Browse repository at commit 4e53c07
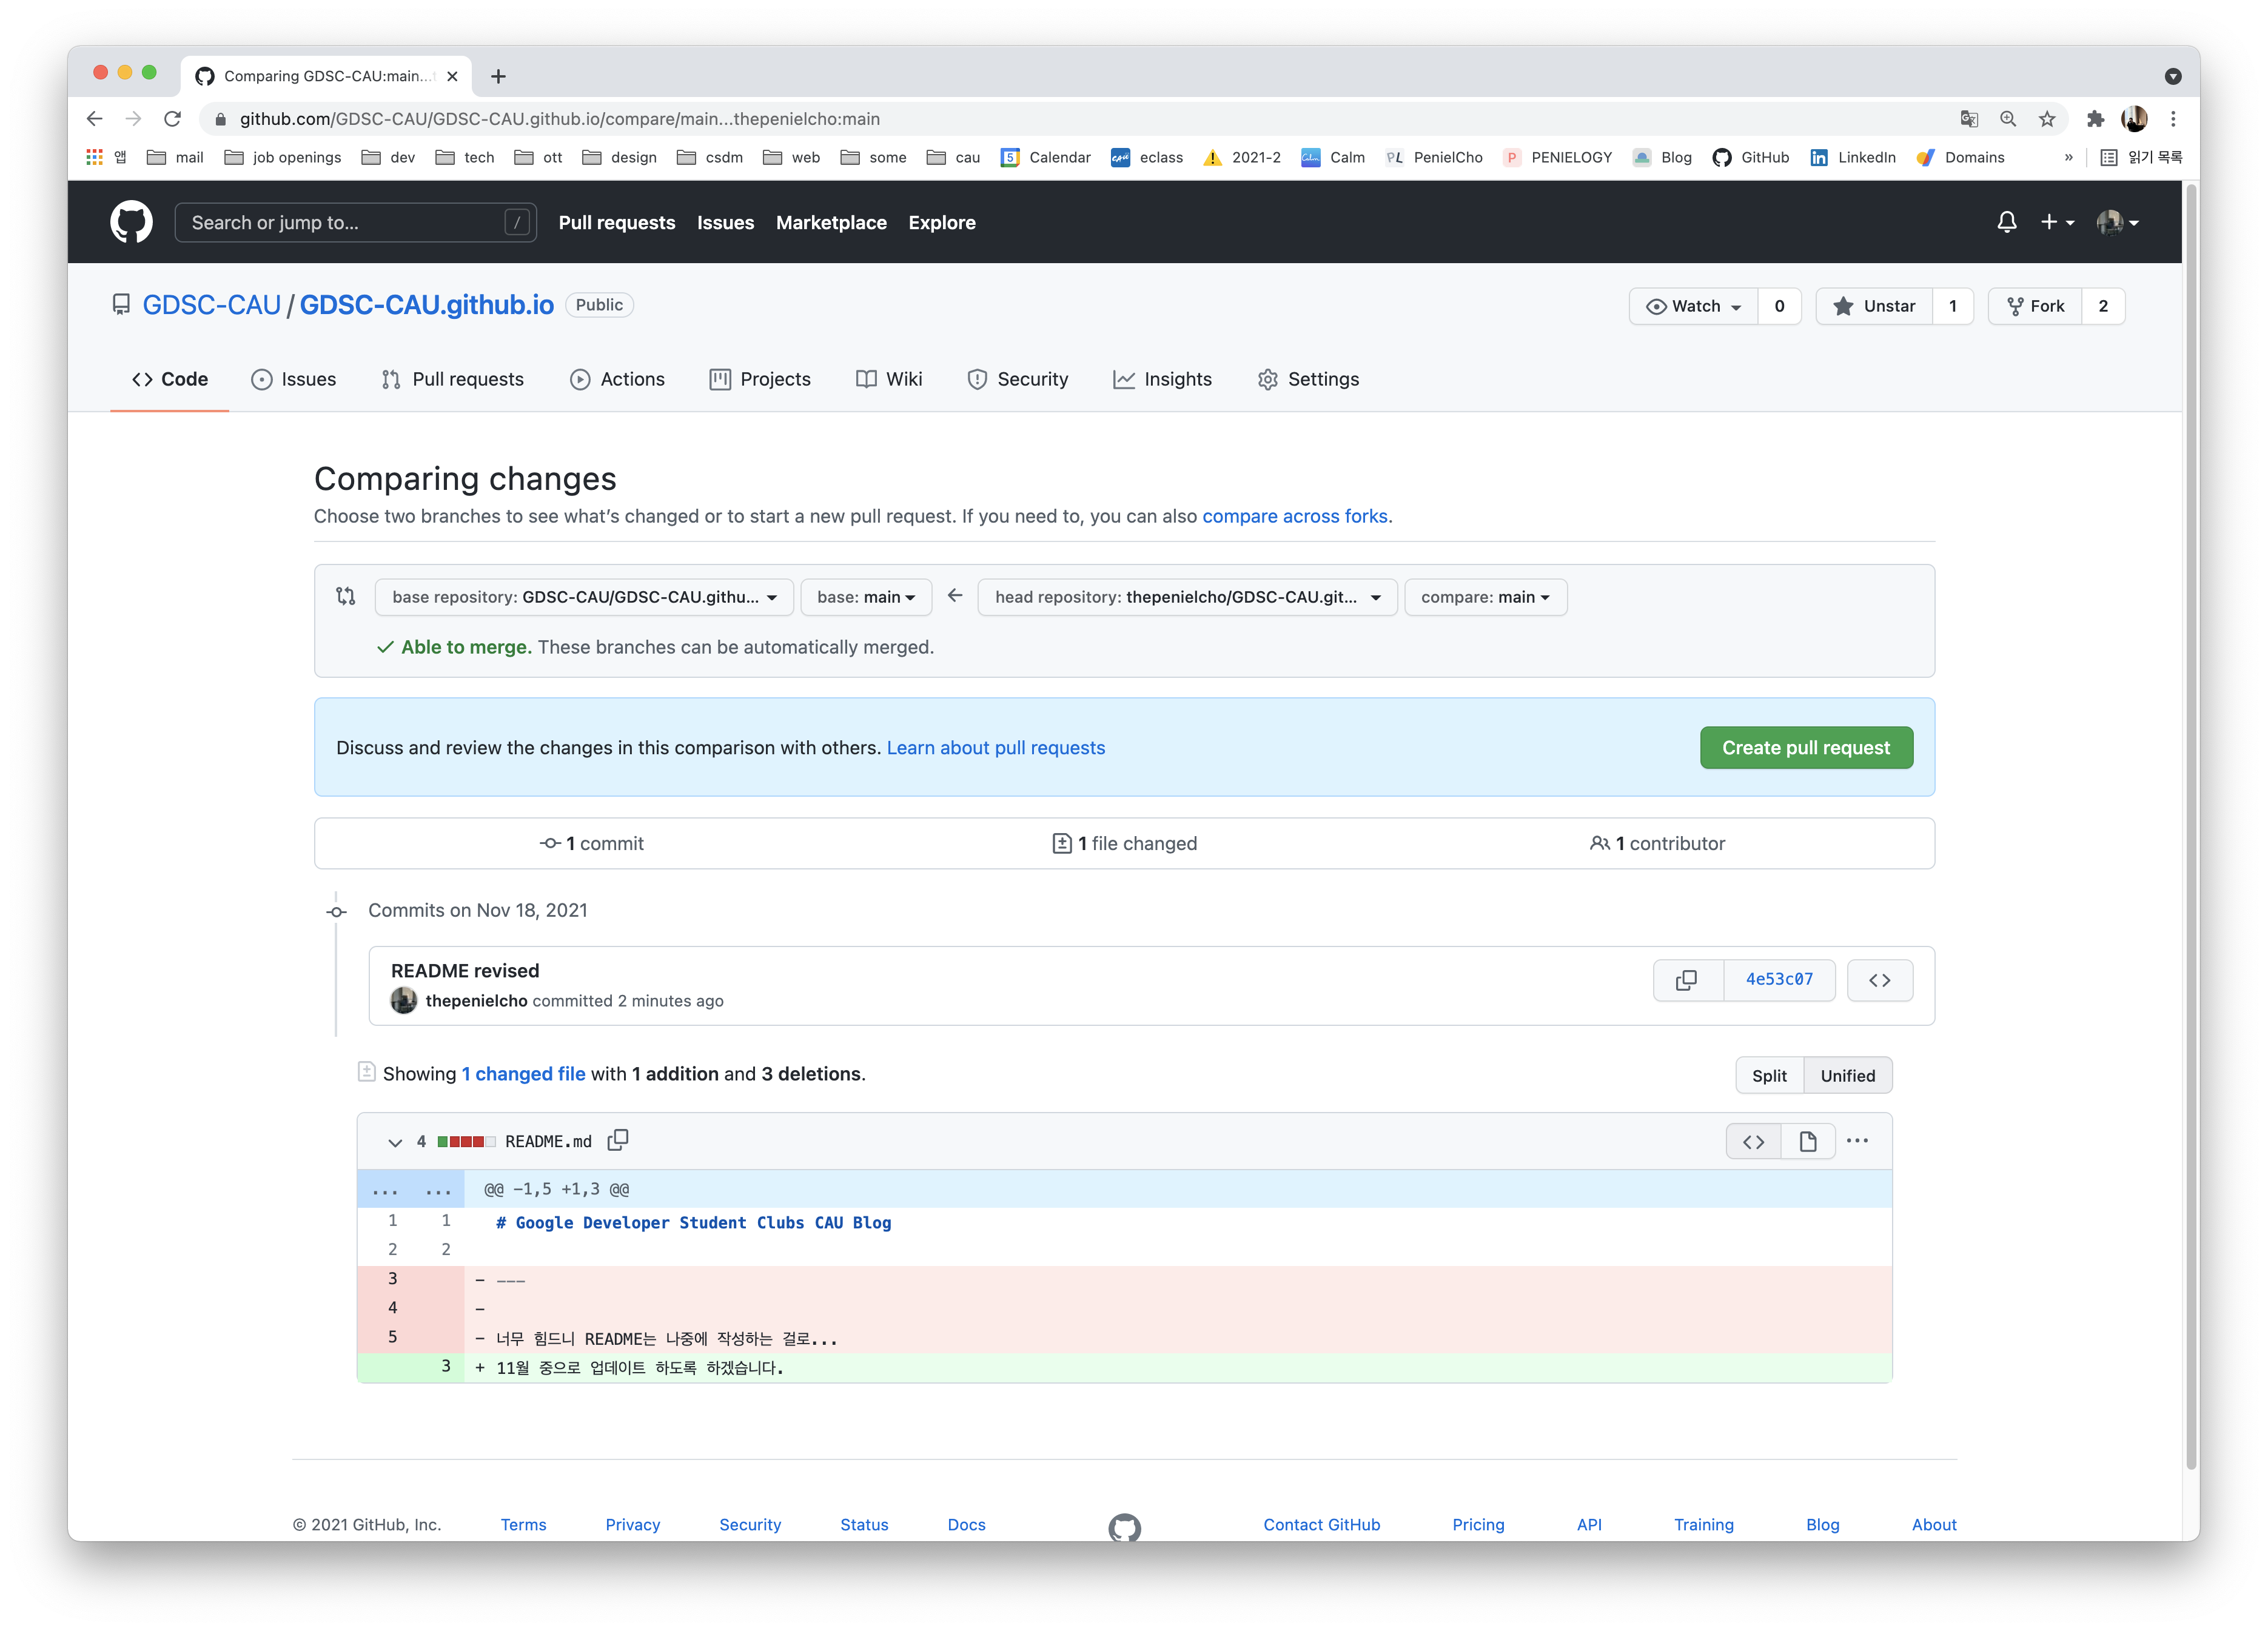 [1879, 980]
